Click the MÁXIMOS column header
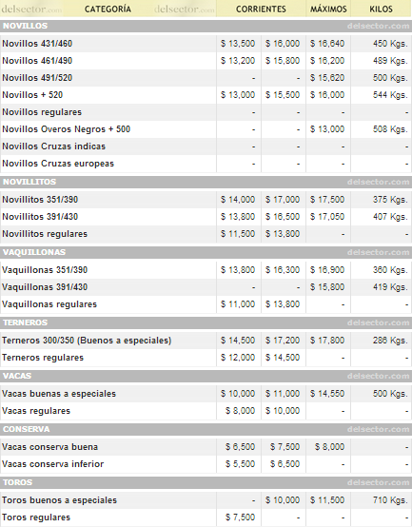412x527 pixels. click(x=328, y=9)
